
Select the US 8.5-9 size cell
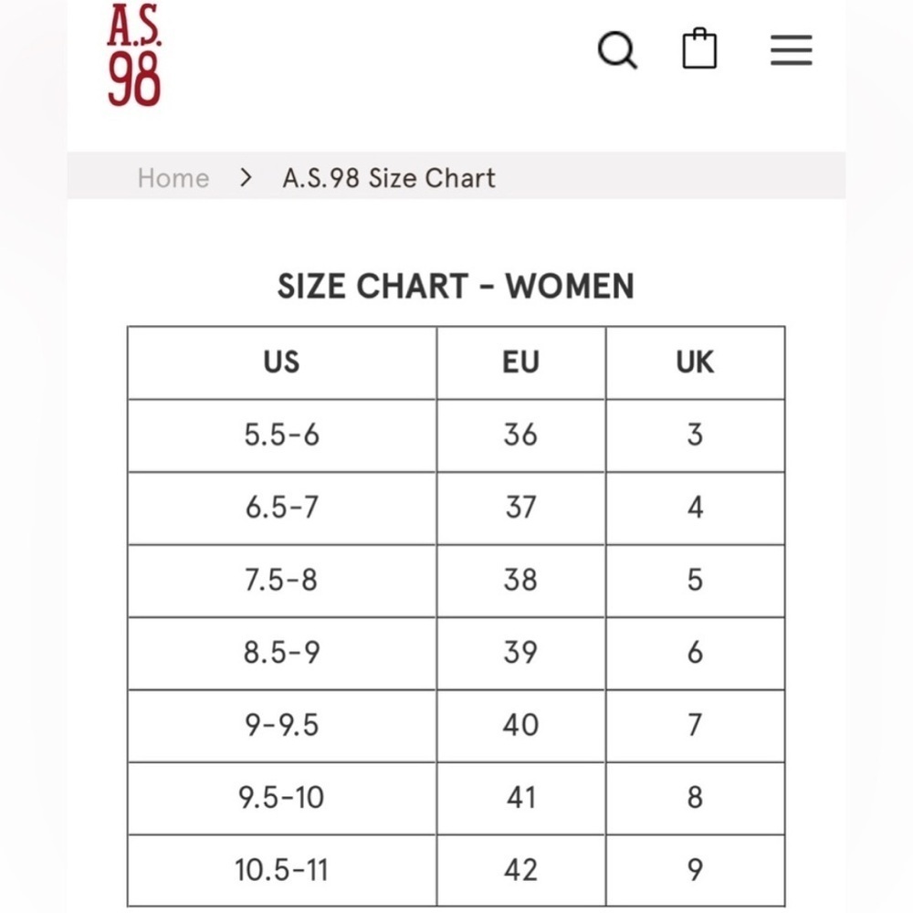(x=281, y=653)
